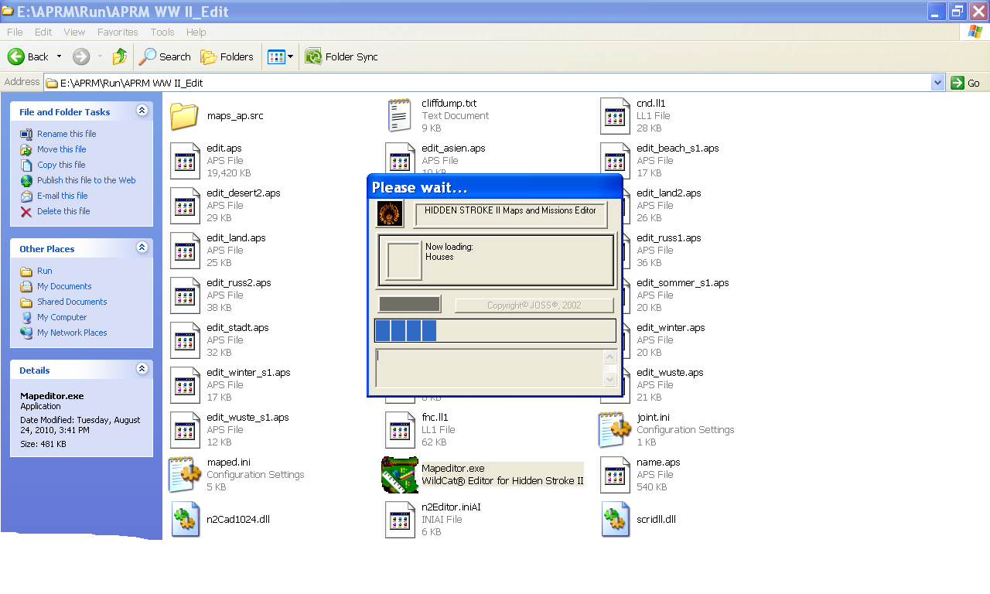Select the n2Cad1024.dll file icon
Image resolution: width=990 pixels, height=594 pixels.
185,520
